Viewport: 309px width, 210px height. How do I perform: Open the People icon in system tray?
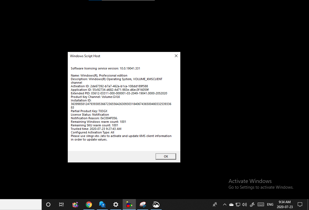[x=215, y=205]
